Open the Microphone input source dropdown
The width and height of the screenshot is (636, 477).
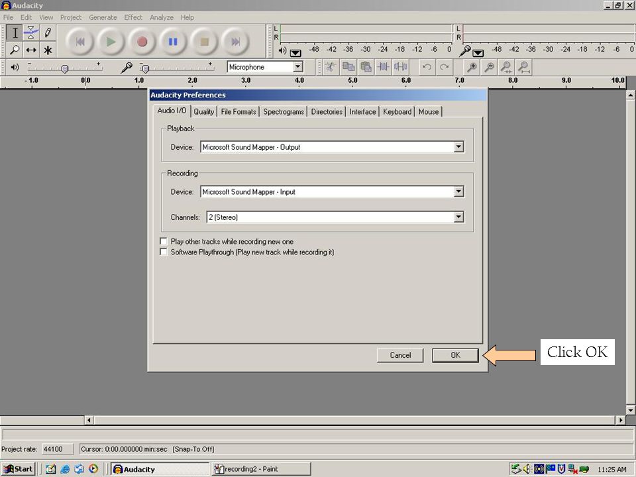point(297,67)
